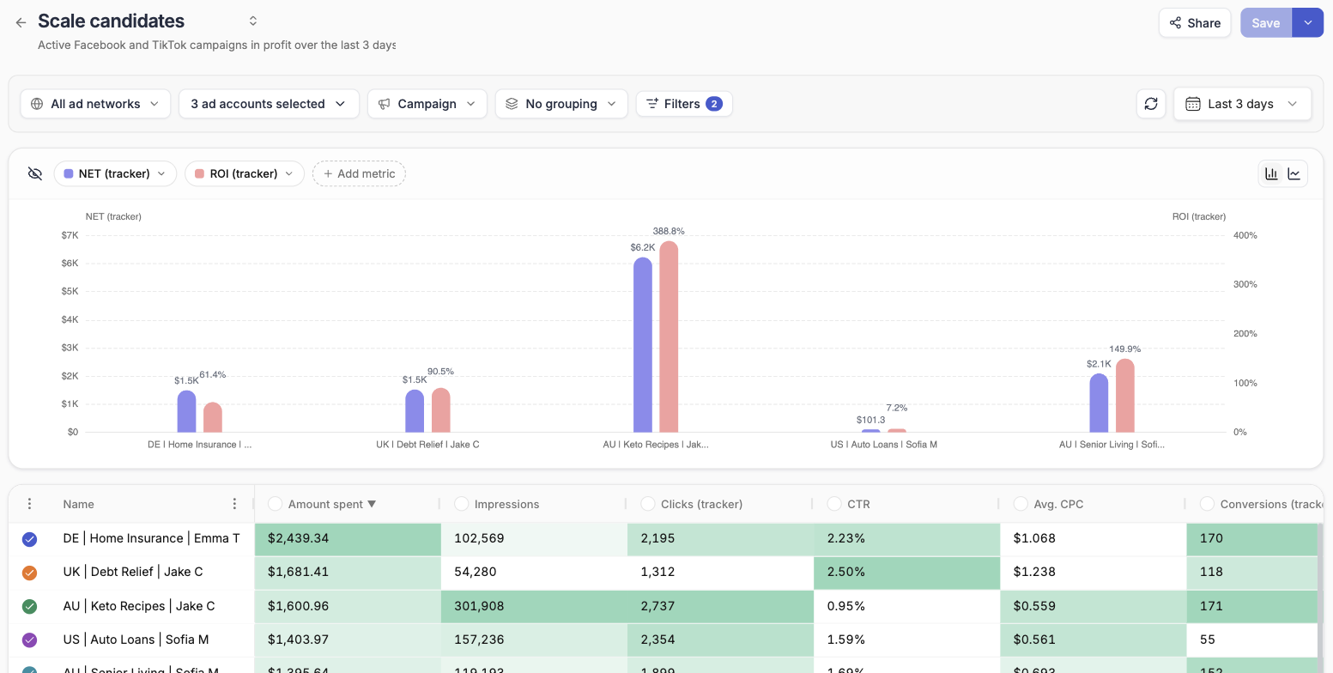This screenshot has height=673, width=1333.
Task: Click the AU Keto Recipes ROI bar at 388.8%
Action: 669,336
